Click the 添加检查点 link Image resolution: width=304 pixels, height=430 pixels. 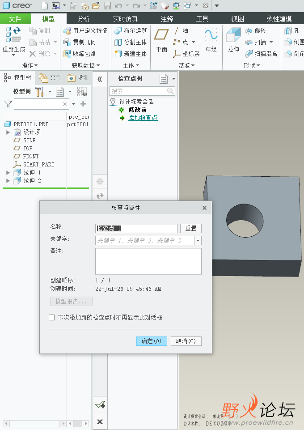pos(143,118)
